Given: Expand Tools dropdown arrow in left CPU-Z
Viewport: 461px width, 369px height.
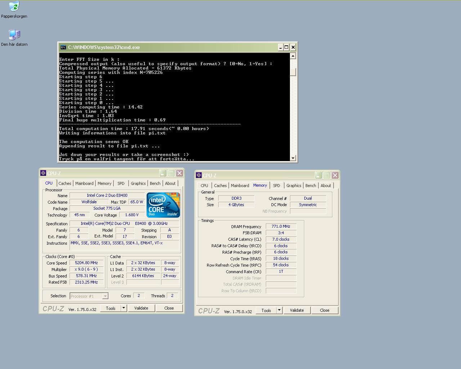Looking at the screenshot, I should [124, 308].
